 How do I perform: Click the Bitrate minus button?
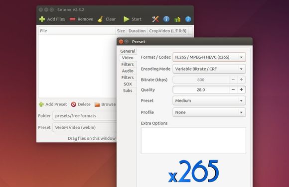(233, 80)
